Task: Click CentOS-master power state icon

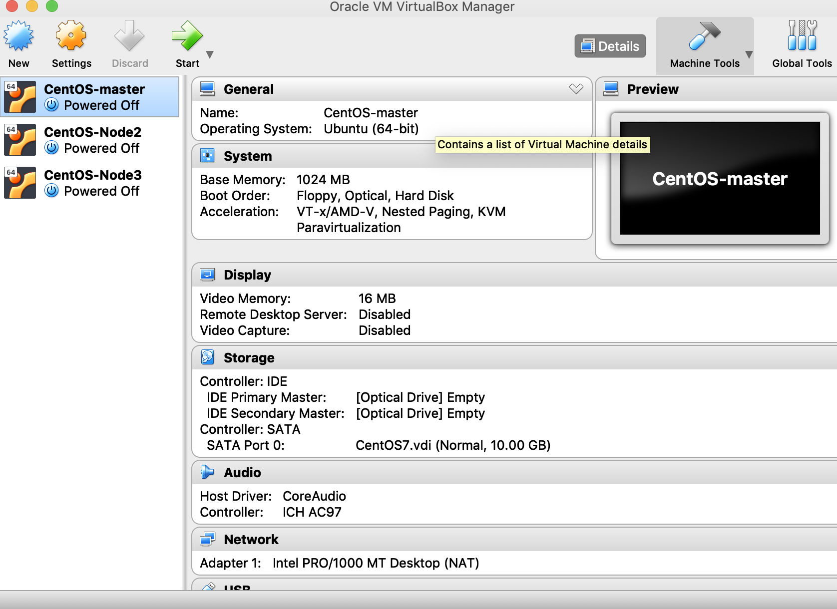Action: coord(51,105)
